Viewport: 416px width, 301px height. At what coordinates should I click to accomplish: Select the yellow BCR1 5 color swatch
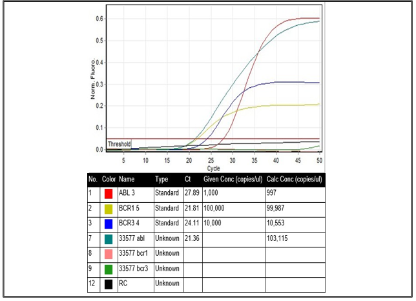(109, 209)
